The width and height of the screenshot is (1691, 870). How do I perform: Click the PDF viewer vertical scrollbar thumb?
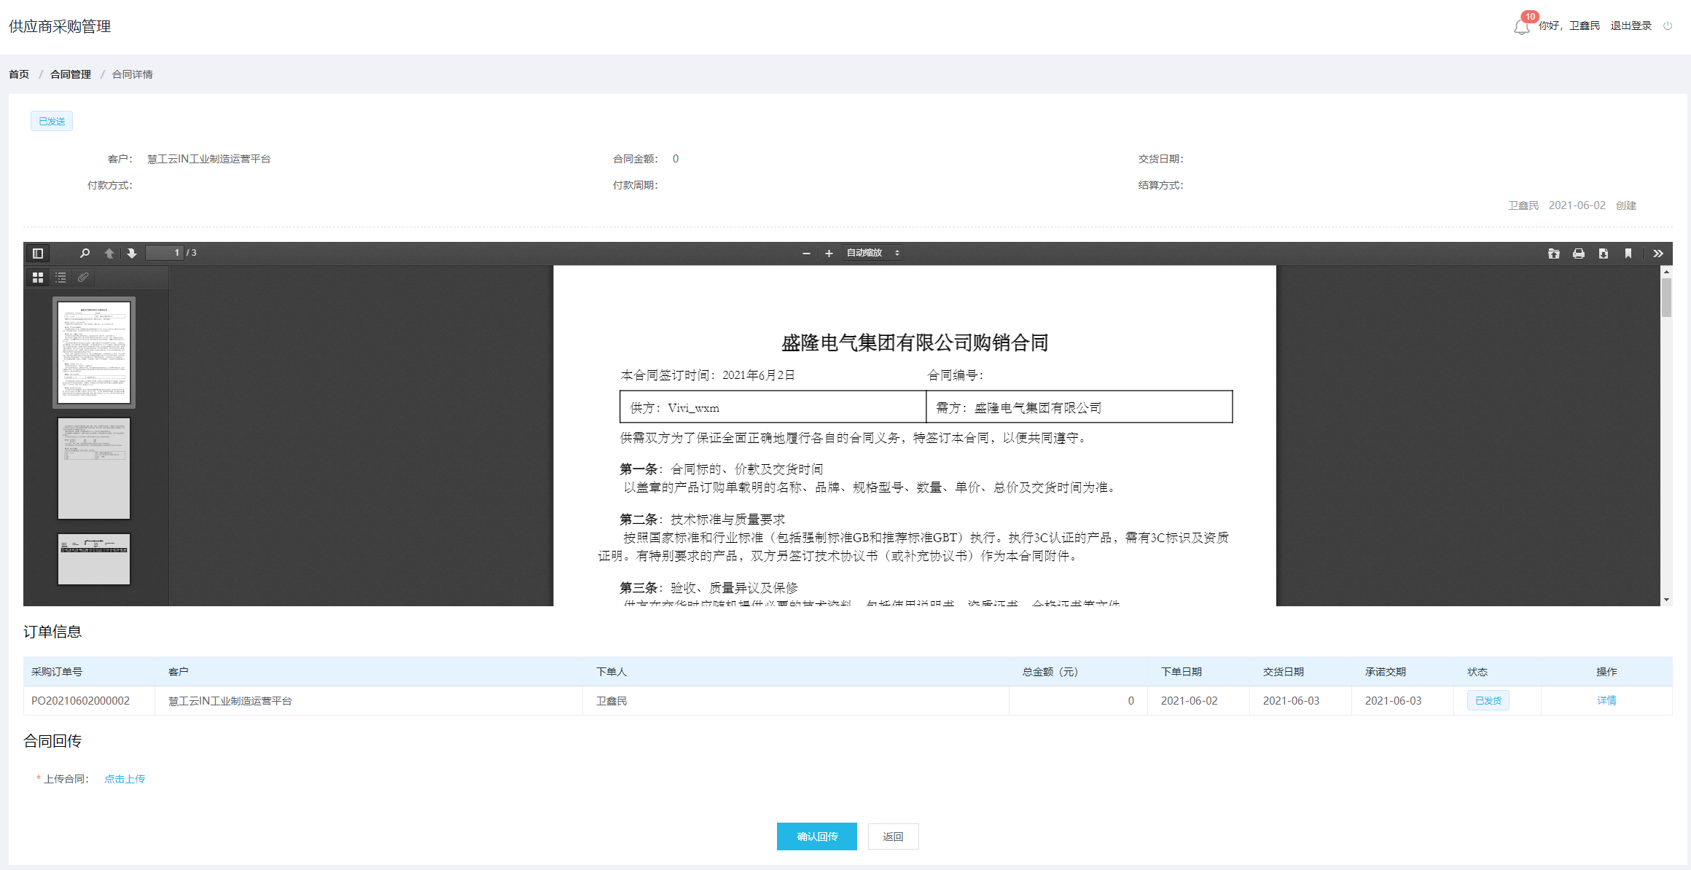coord(1666,297)
